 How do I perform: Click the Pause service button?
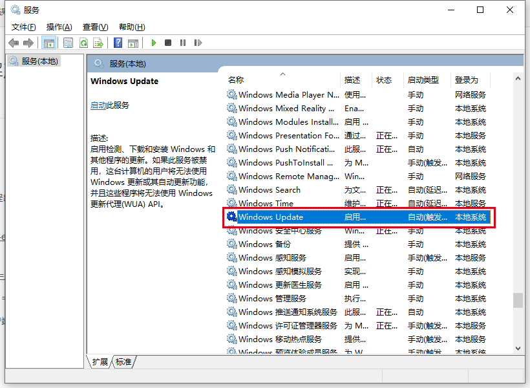point(183,43)
